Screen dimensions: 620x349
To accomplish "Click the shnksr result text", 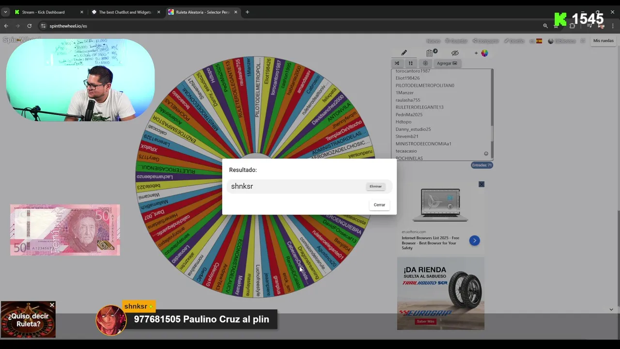I will tap(242, 186).
